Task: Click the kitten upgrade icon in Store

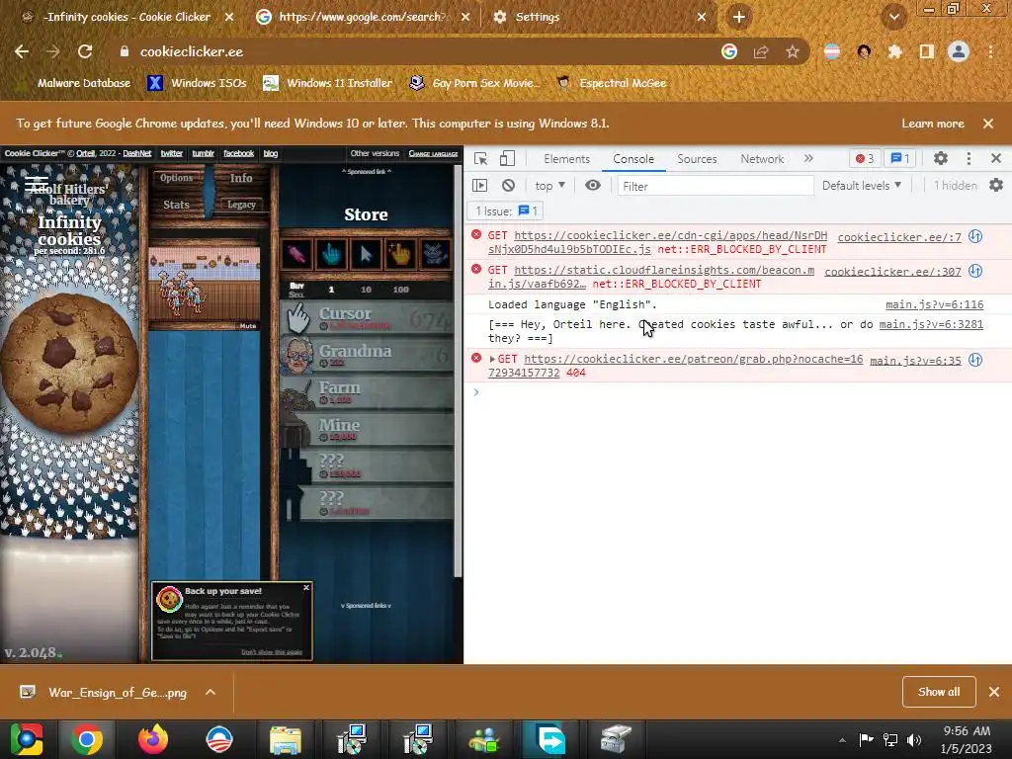Action: click(x=435, y=254)
